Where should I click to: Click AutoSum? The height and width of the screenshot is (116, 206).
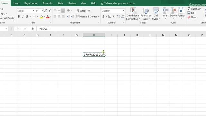[194, 9]
